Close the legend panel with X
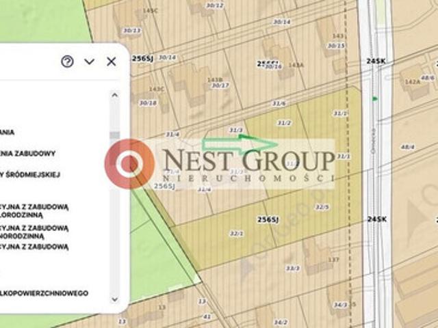 coord(112,61)
